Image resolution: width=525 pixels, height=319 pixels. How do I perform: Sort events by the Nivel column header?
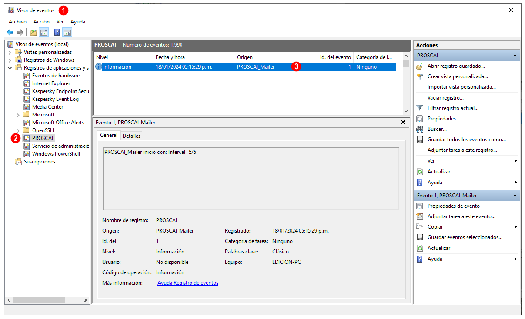(x=124, y=57)
